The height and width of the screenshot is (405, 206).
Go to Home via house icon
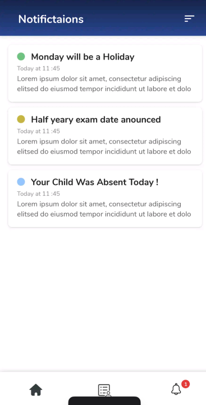tap(36, 390)
